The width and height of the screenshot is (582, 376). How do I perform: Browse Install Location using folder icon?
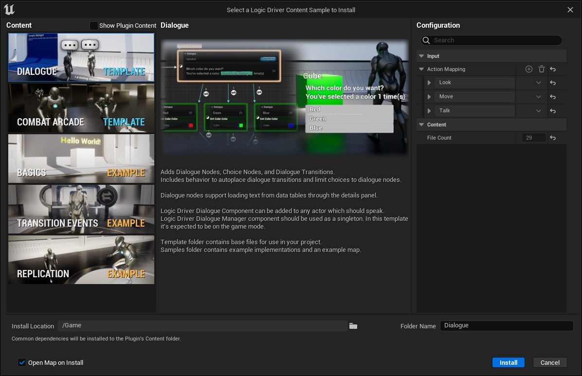353,325
